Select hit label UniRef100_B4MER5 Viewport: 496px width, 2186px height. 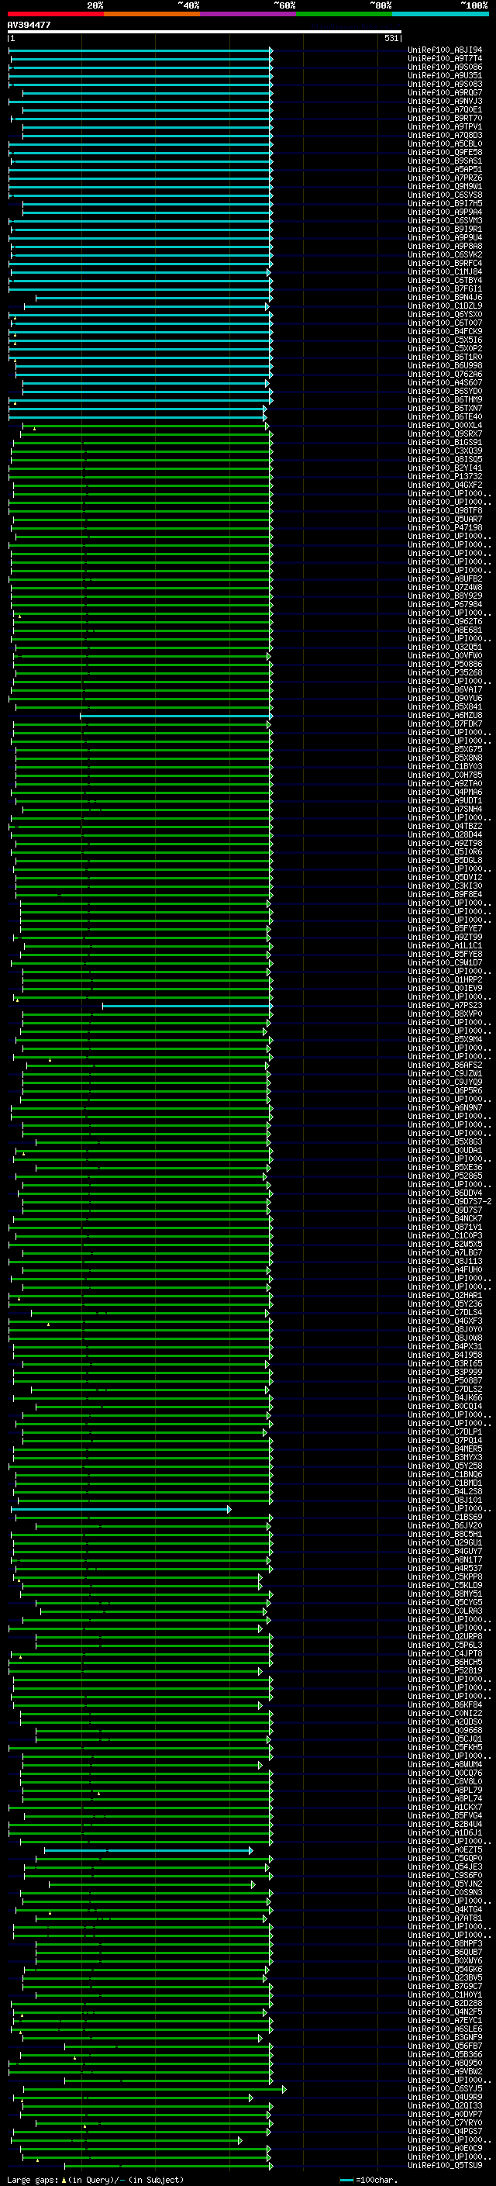445,1449
